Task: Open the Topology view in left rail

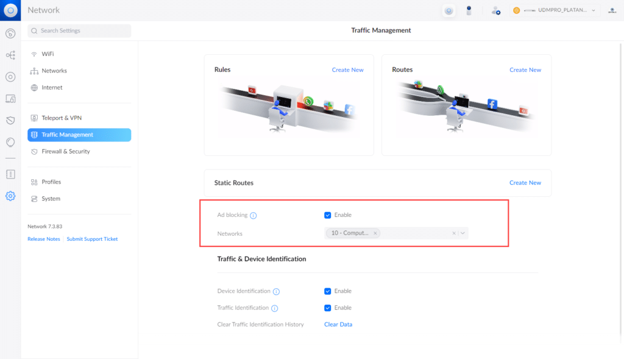Action: [x=10, y=55]
